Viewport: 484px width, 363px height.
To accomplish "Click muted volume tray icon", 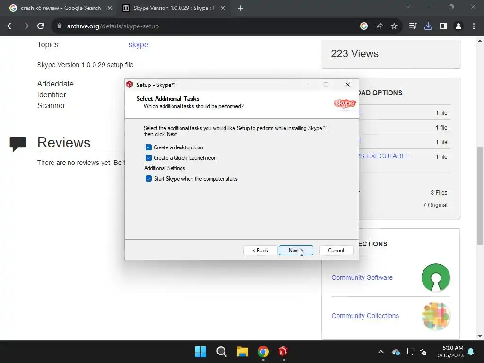I will tap(423, 352).
